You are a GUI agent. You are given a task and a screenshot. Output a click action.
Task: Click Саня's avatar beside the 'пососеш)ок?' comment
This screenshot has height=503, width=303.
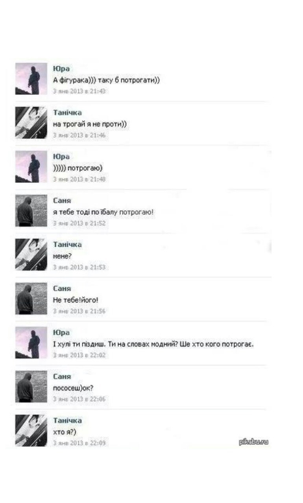(x=31, y=387)
